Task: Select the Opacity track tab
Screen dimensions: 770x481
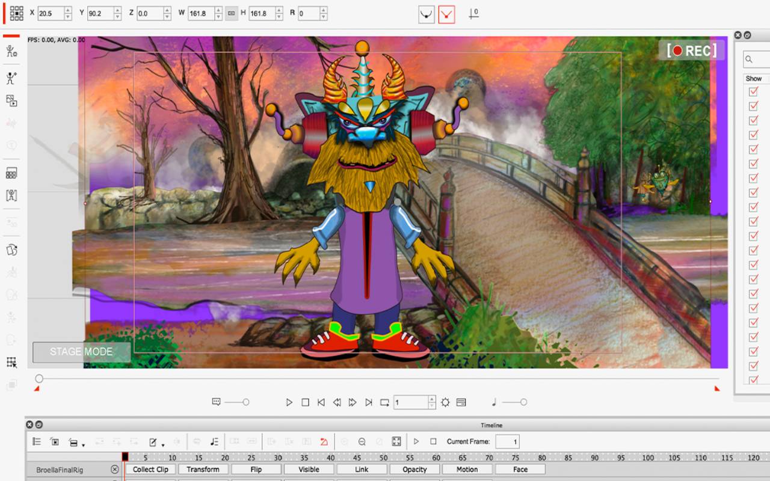Action: (x=414, y=470)
